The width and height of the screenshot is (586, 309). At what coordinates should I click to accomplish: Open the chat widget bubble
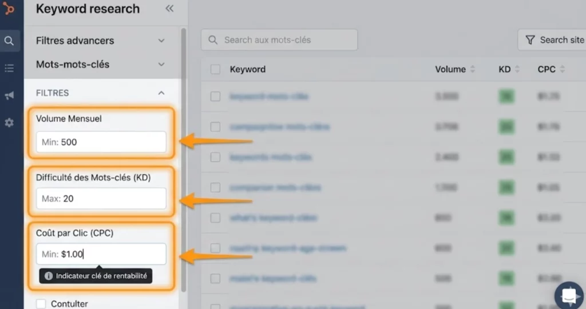pyautogui.click(x=569, y=295)
